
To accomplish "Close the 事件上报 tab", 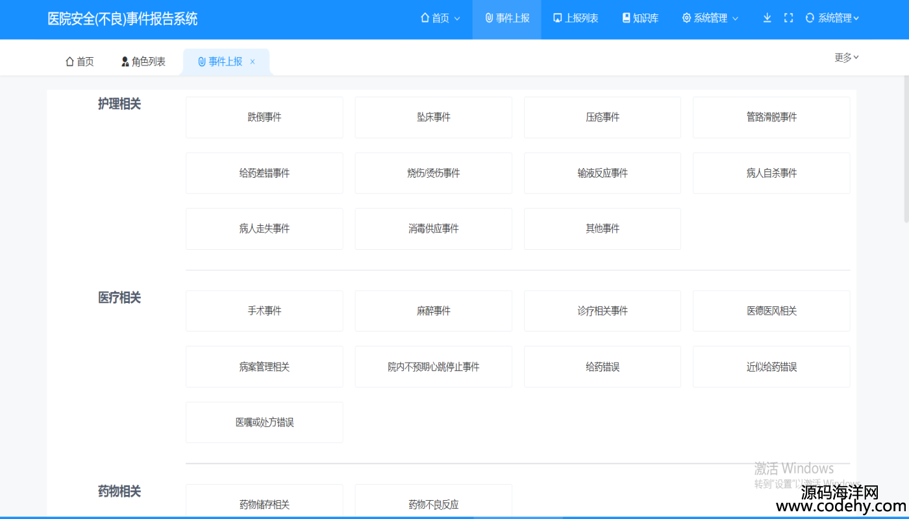I will (x=253, y=62).
